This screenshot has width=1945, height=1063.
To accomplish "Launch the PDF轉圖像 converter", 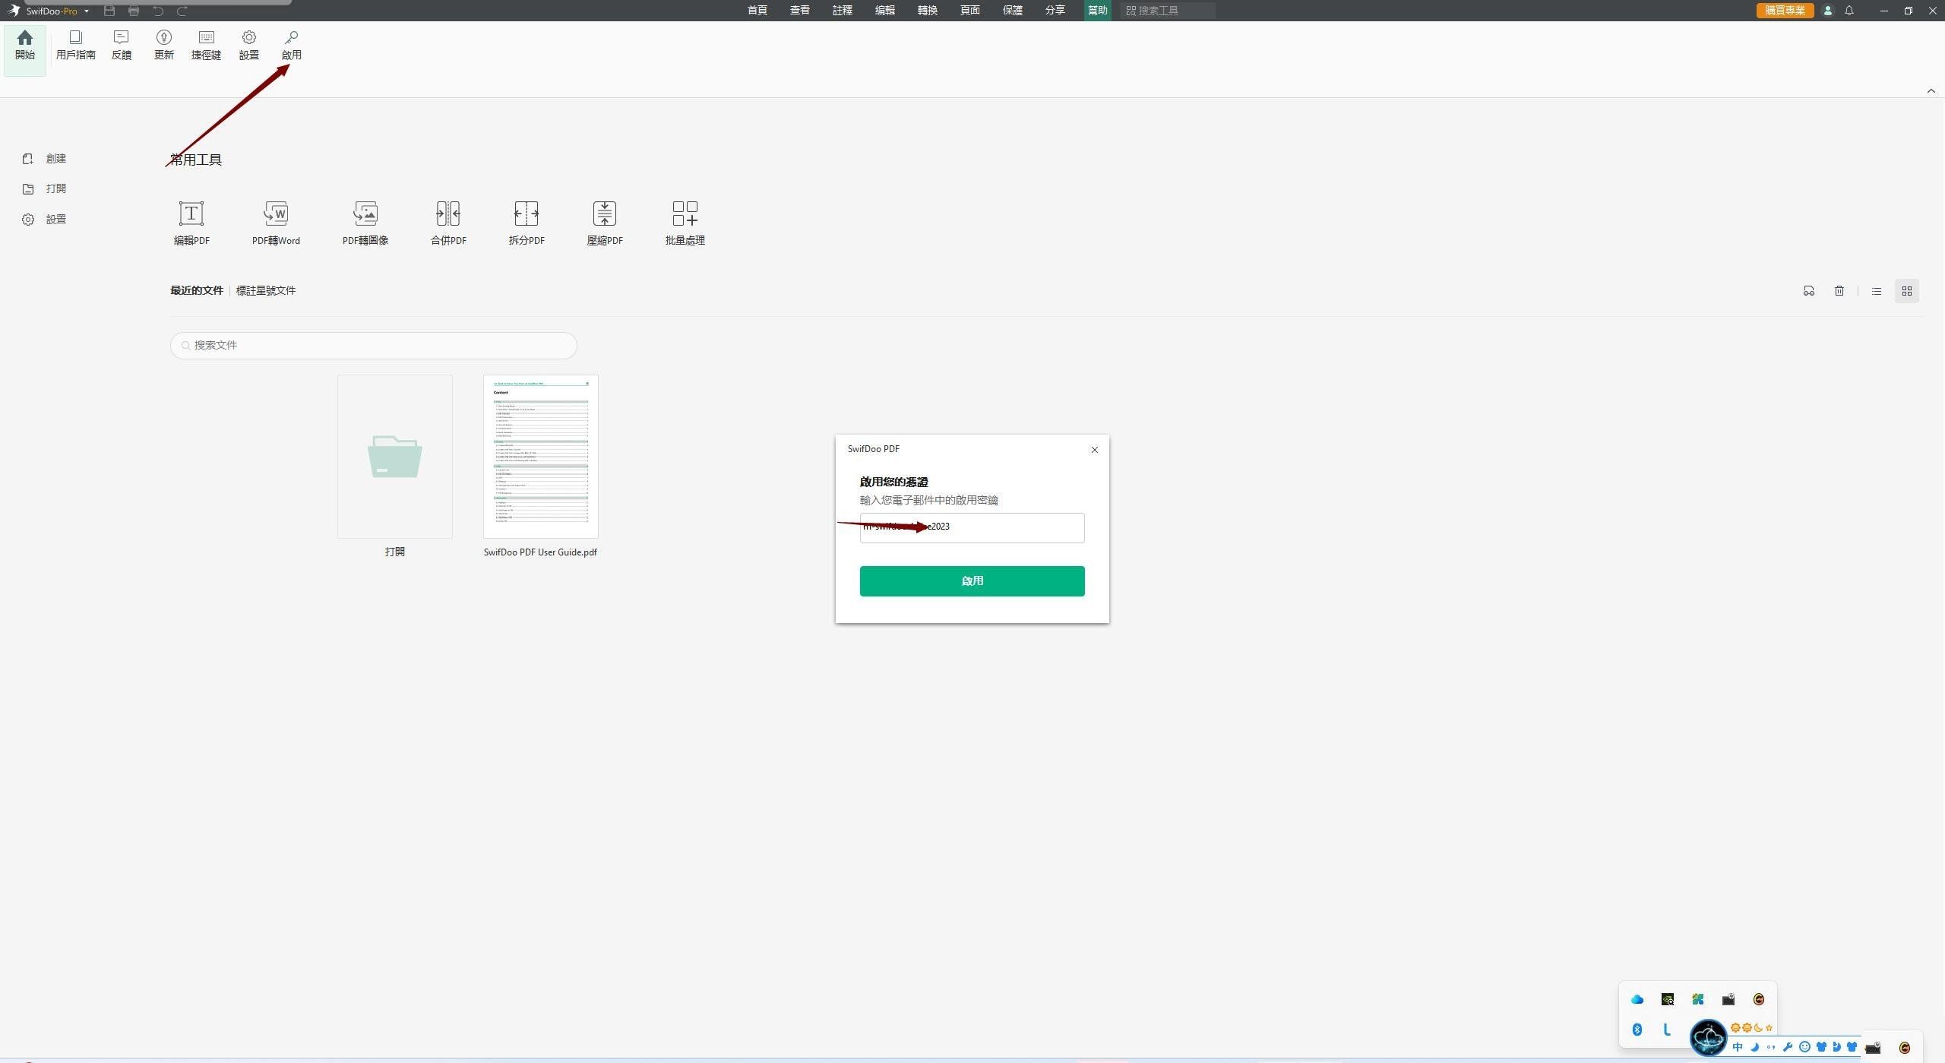I will click(x=365, y=223).
